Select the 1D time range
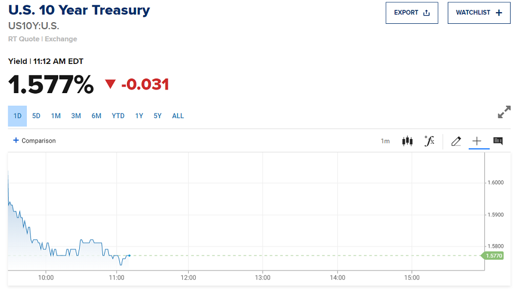Viewport: 524px width, 289px height. point(17,116)
